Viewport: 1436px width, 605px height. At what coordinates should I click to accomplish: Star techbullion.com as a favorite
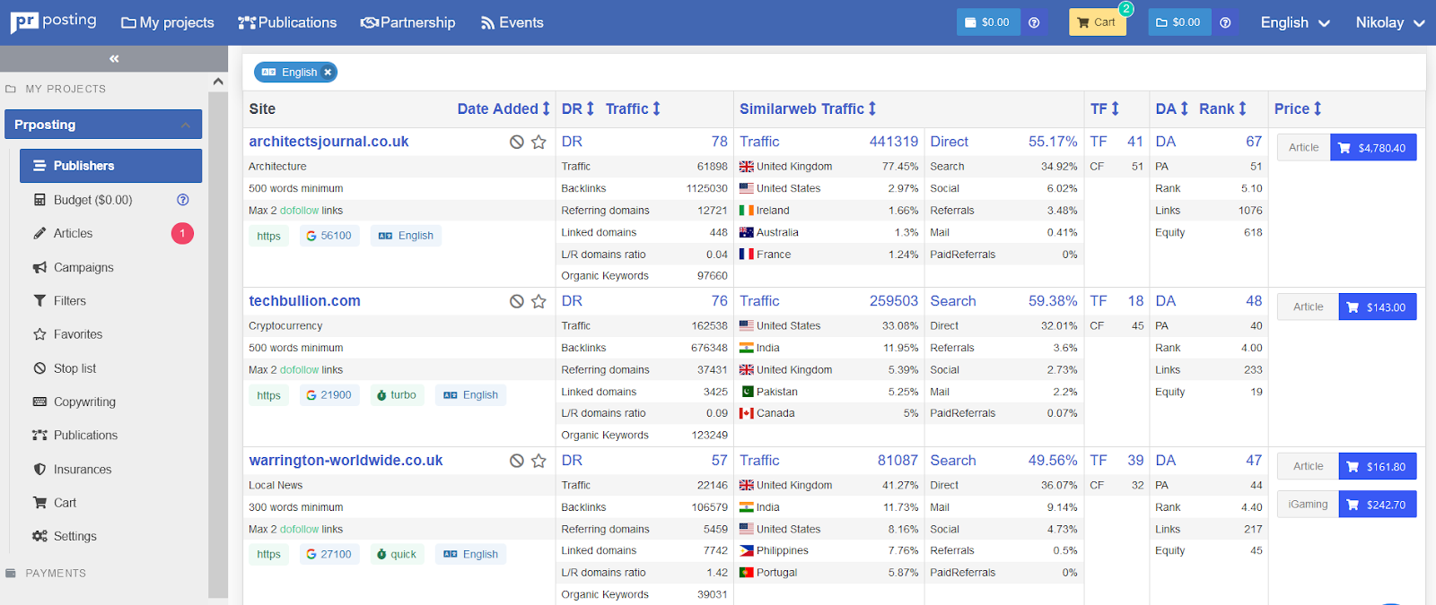[538, 301]
